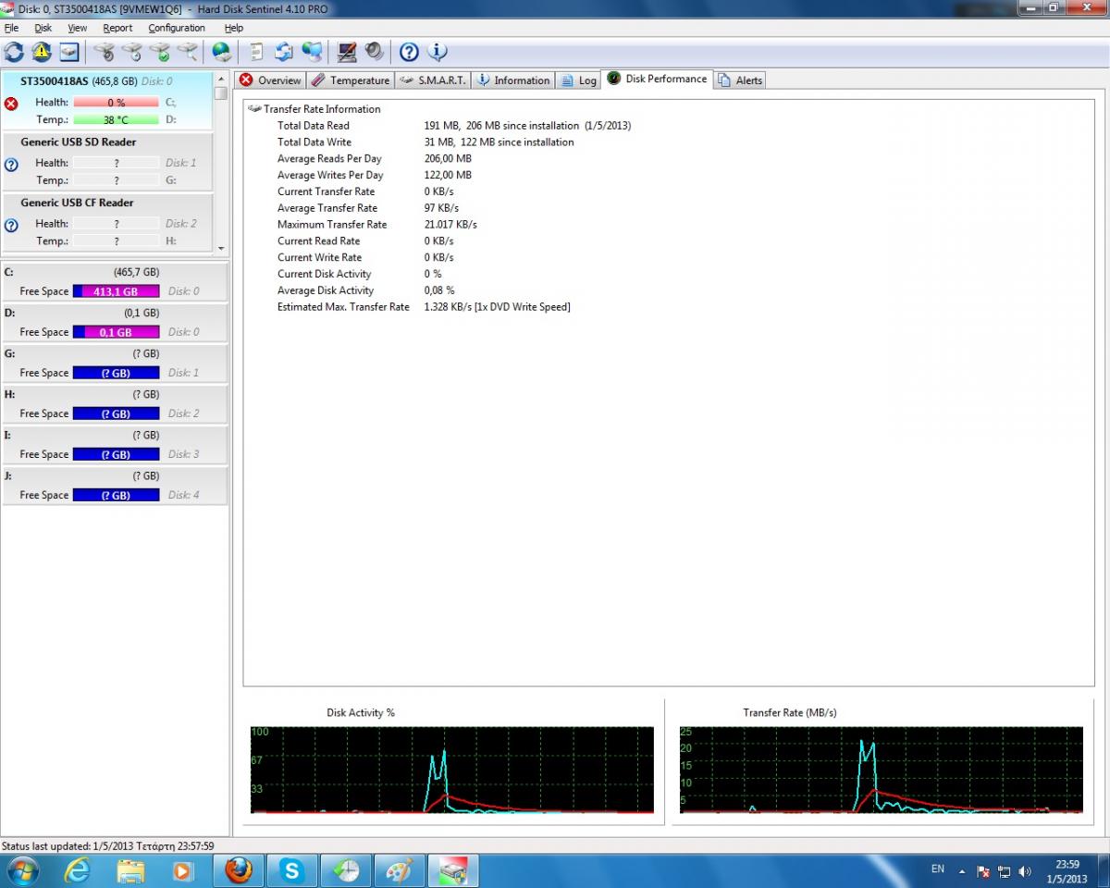The height and width of the screenshot is (888, 1110).
Task: Click the red 0 % health bar
Action: (x=117, y=103)
